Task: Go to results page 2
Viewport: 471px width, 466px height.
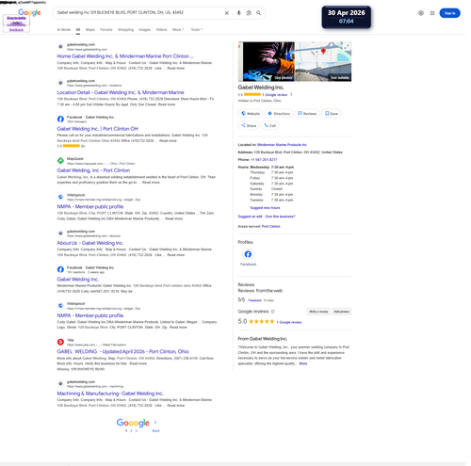Action: tap(131, 431)
